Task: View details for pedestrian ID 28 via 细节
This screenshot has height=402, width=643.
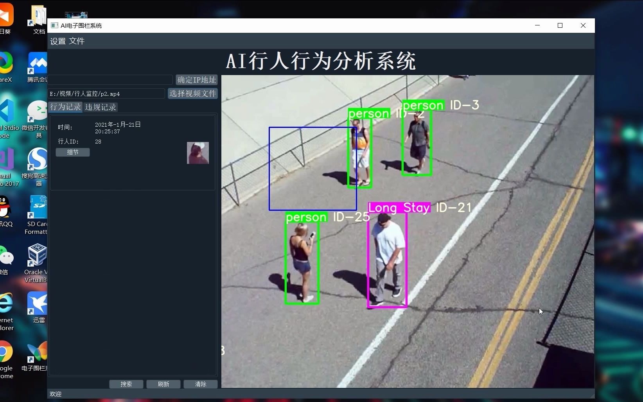Action: (x=72, y=152)
